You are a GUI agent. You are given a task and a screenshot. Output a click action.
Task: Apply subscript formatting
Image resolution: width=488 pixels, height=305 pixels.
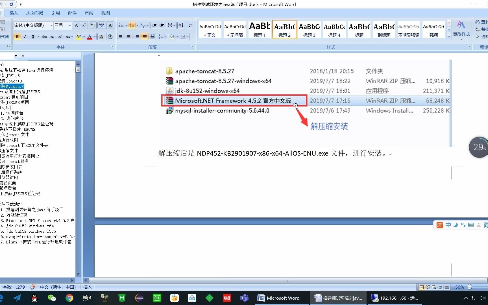[52, 37]
